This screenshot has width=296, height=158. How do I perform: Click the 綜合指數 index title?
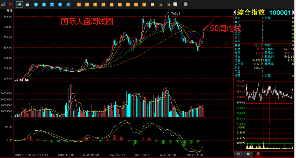tap(251, 12)
